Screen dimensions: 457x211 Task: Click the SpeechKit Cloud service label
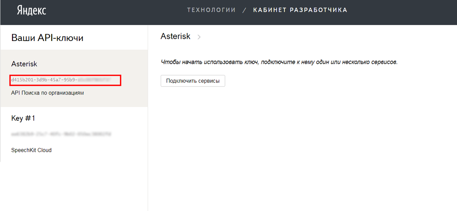pyautogui.click(x=31, y=150)
